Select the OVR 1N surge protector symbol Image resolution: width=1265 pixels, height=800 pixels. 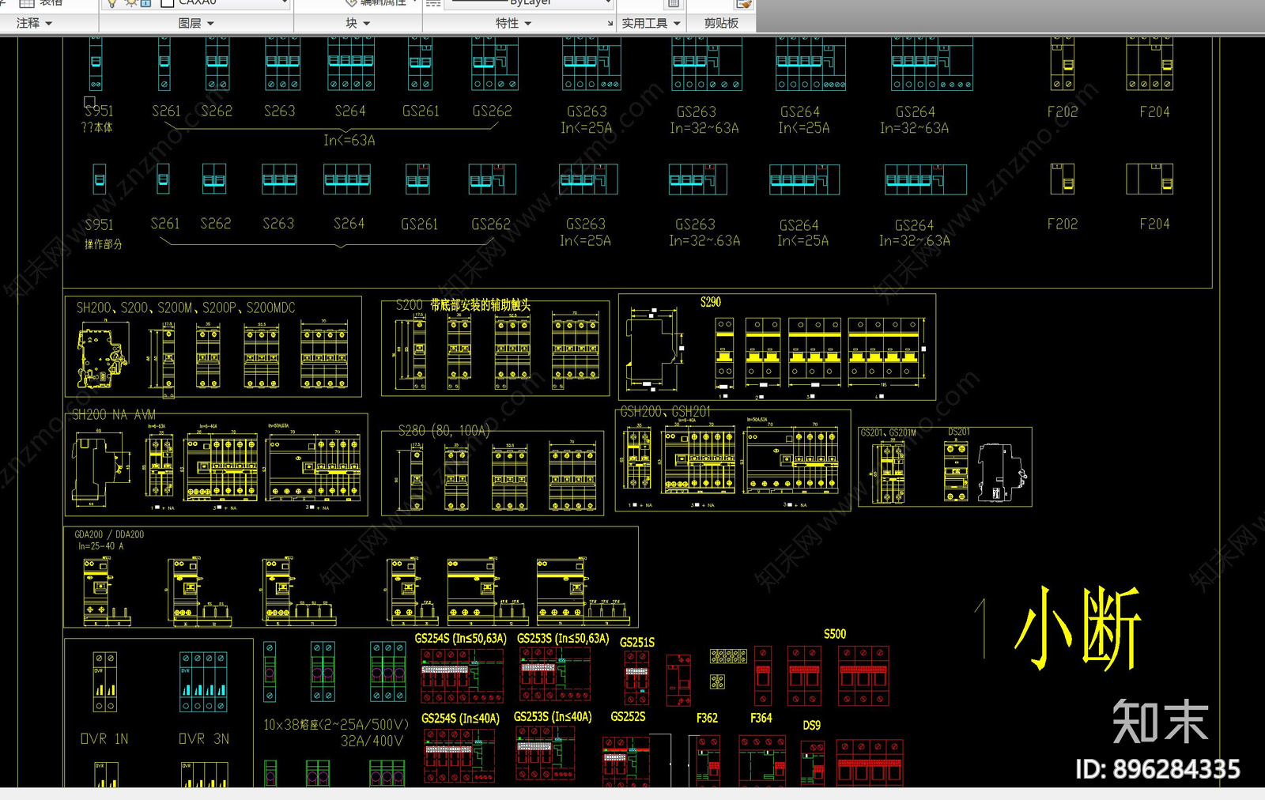click(x=105, y=682)
